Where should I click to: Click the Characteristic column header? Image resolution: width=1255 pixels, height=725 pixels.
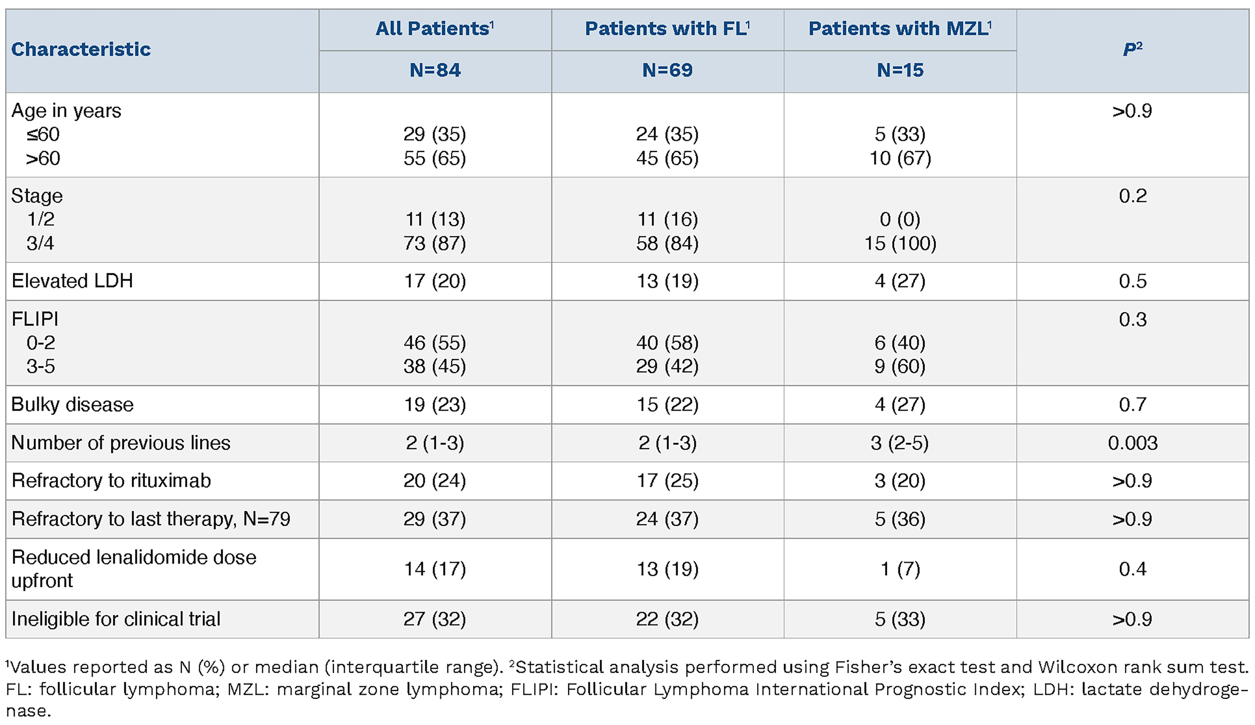81,50
